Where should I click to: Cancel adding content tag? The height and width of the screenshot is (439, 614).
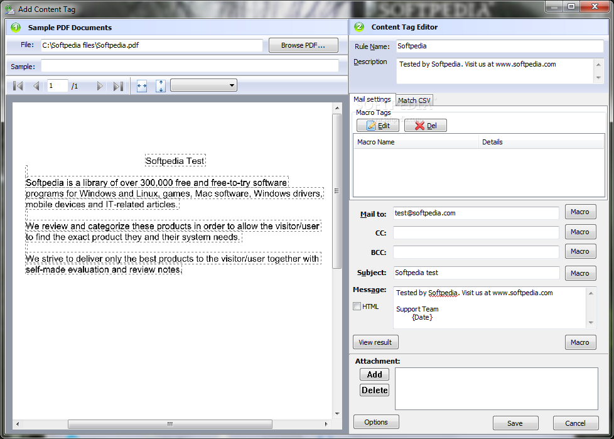[576, 423]
